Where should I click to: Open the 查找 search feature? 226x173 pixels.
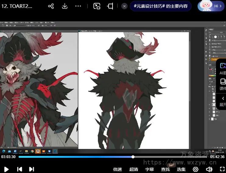coord(165,169)
